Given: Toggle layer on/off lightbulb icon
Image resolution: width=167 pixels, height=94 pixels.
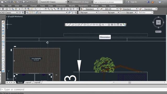Looking at the screenshot, I should coord(30,13).
